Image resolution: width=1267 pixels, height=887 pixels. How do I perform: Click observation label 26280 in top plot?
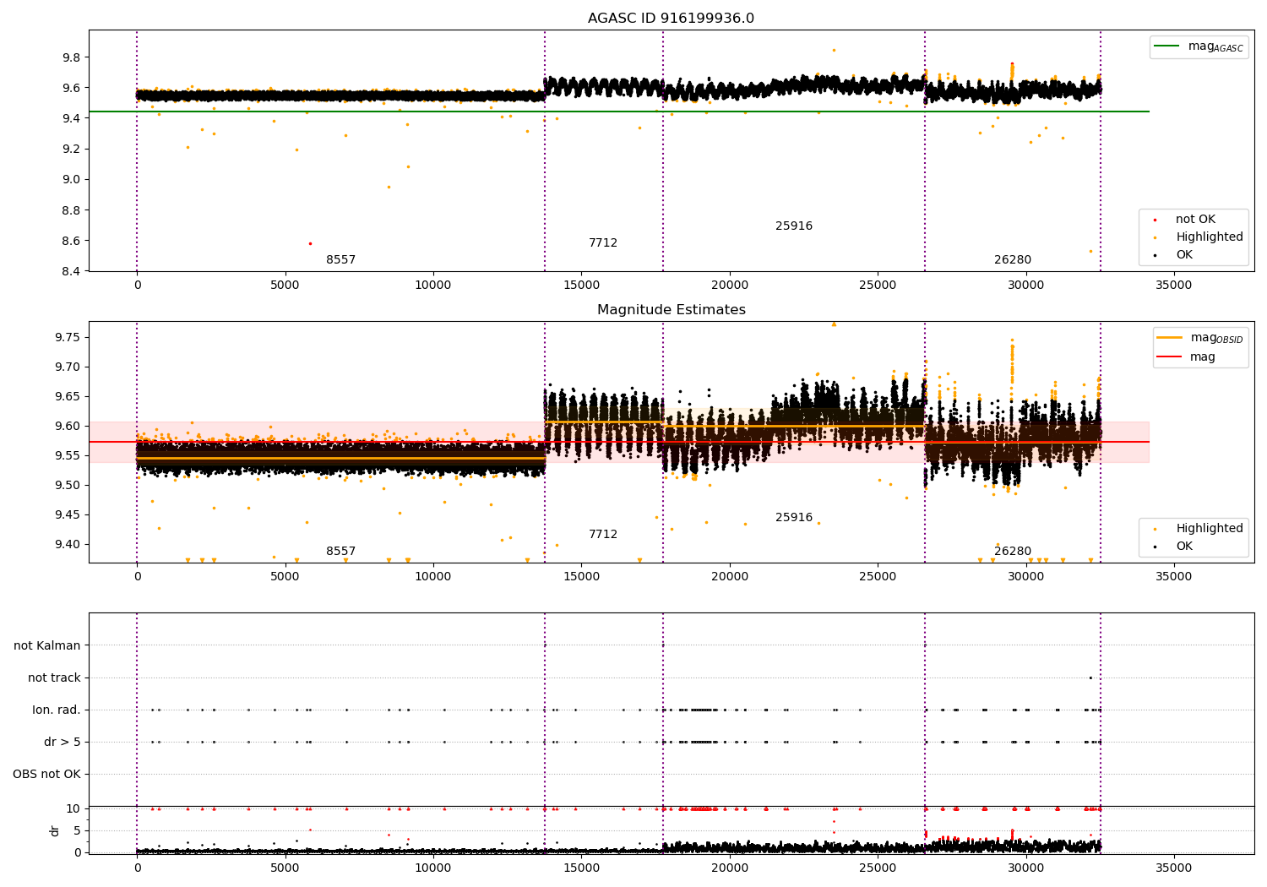(1013, 260)
